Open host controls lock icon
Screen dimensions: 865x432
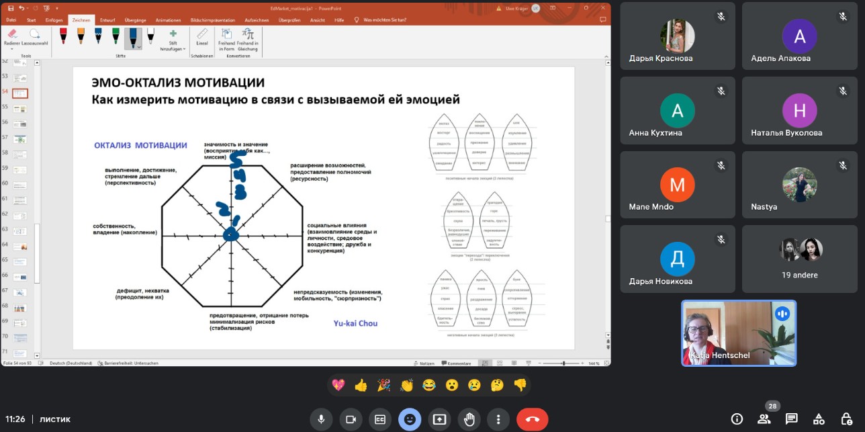(x=846, y=419)
